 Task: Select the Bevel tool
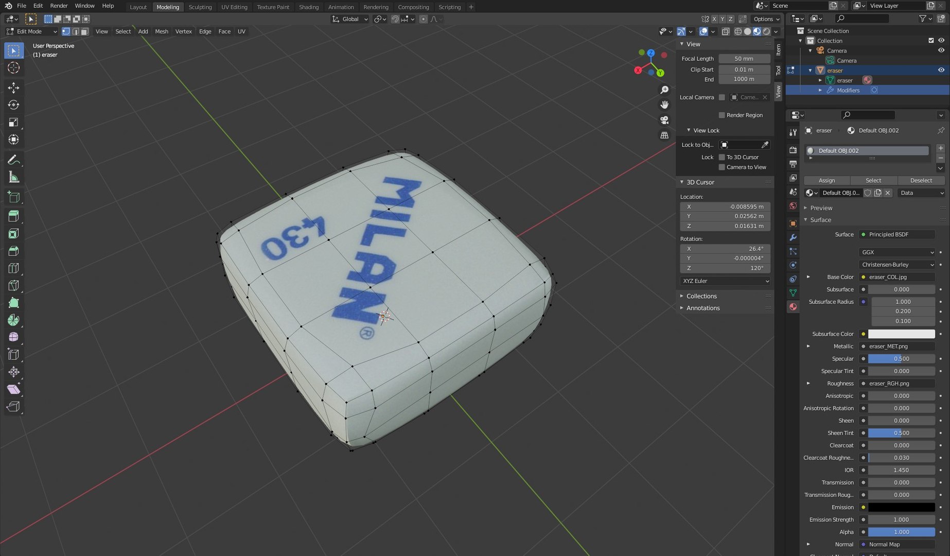click(x=14, y=251)
